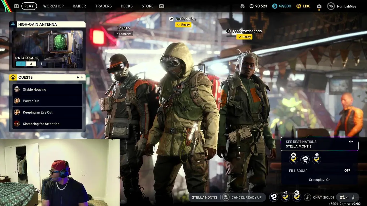This screenshot has height=206, width=367.
Task: Click the R1 shoulder button icon
Action: 161,6
